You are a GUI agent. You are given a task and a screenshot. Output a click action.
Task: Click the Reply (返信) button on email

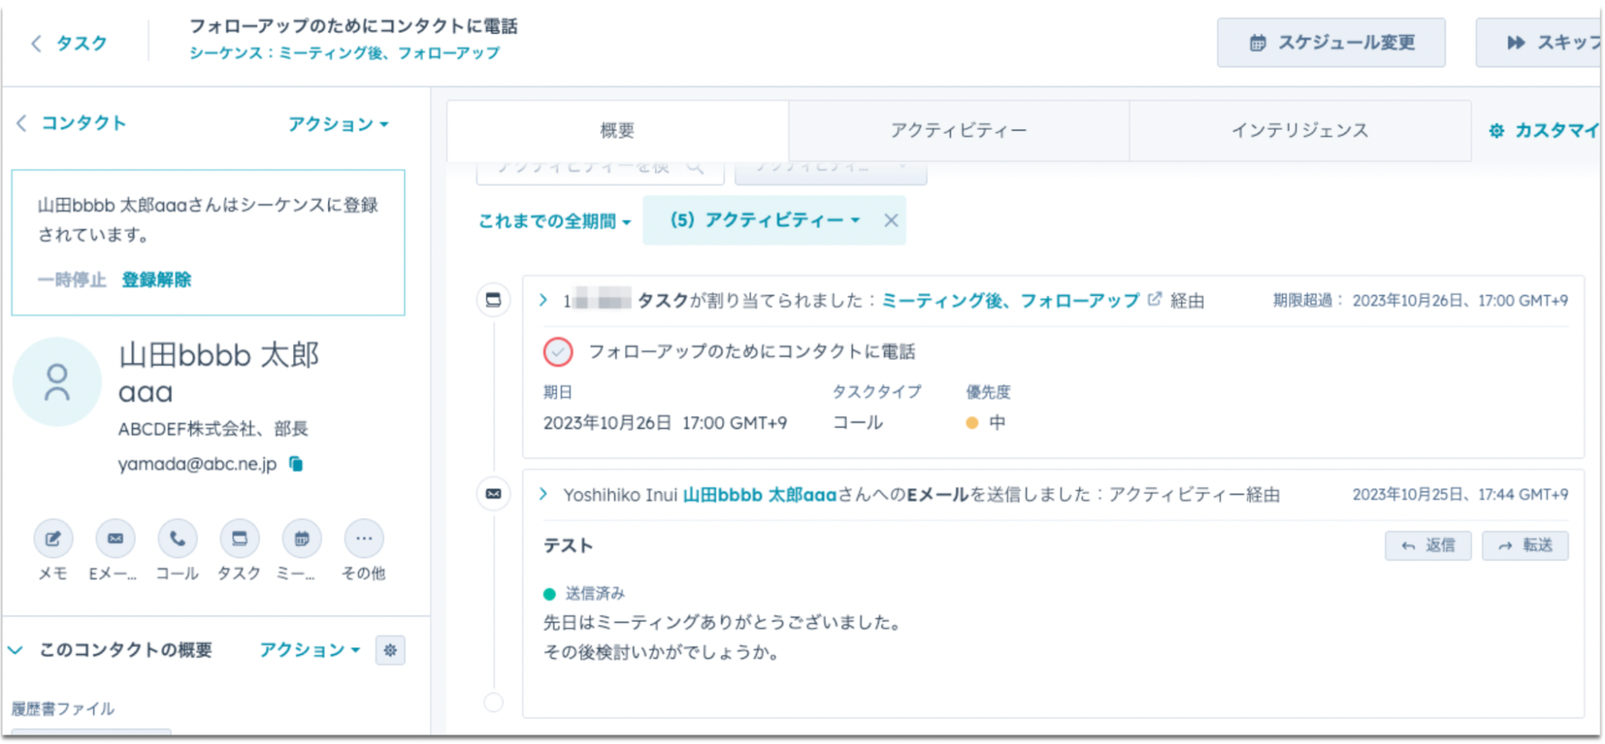click(1428, 546)
